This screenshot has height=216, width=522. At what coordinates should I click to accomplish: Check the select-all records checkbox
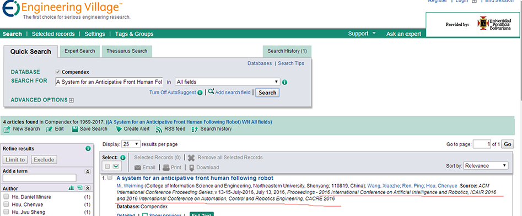click(107, 166)
